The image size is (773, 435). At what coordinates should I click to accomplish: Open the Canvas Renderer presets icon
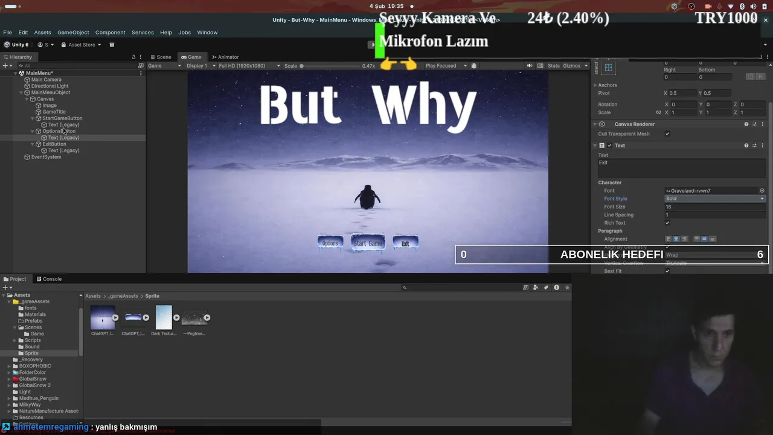[x=754, y=124]
